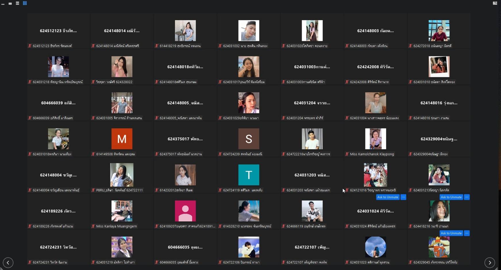Screen dimensions: 501x270
Task: Open more options menu above 624418216 tile
Action: tap(467, 197)
